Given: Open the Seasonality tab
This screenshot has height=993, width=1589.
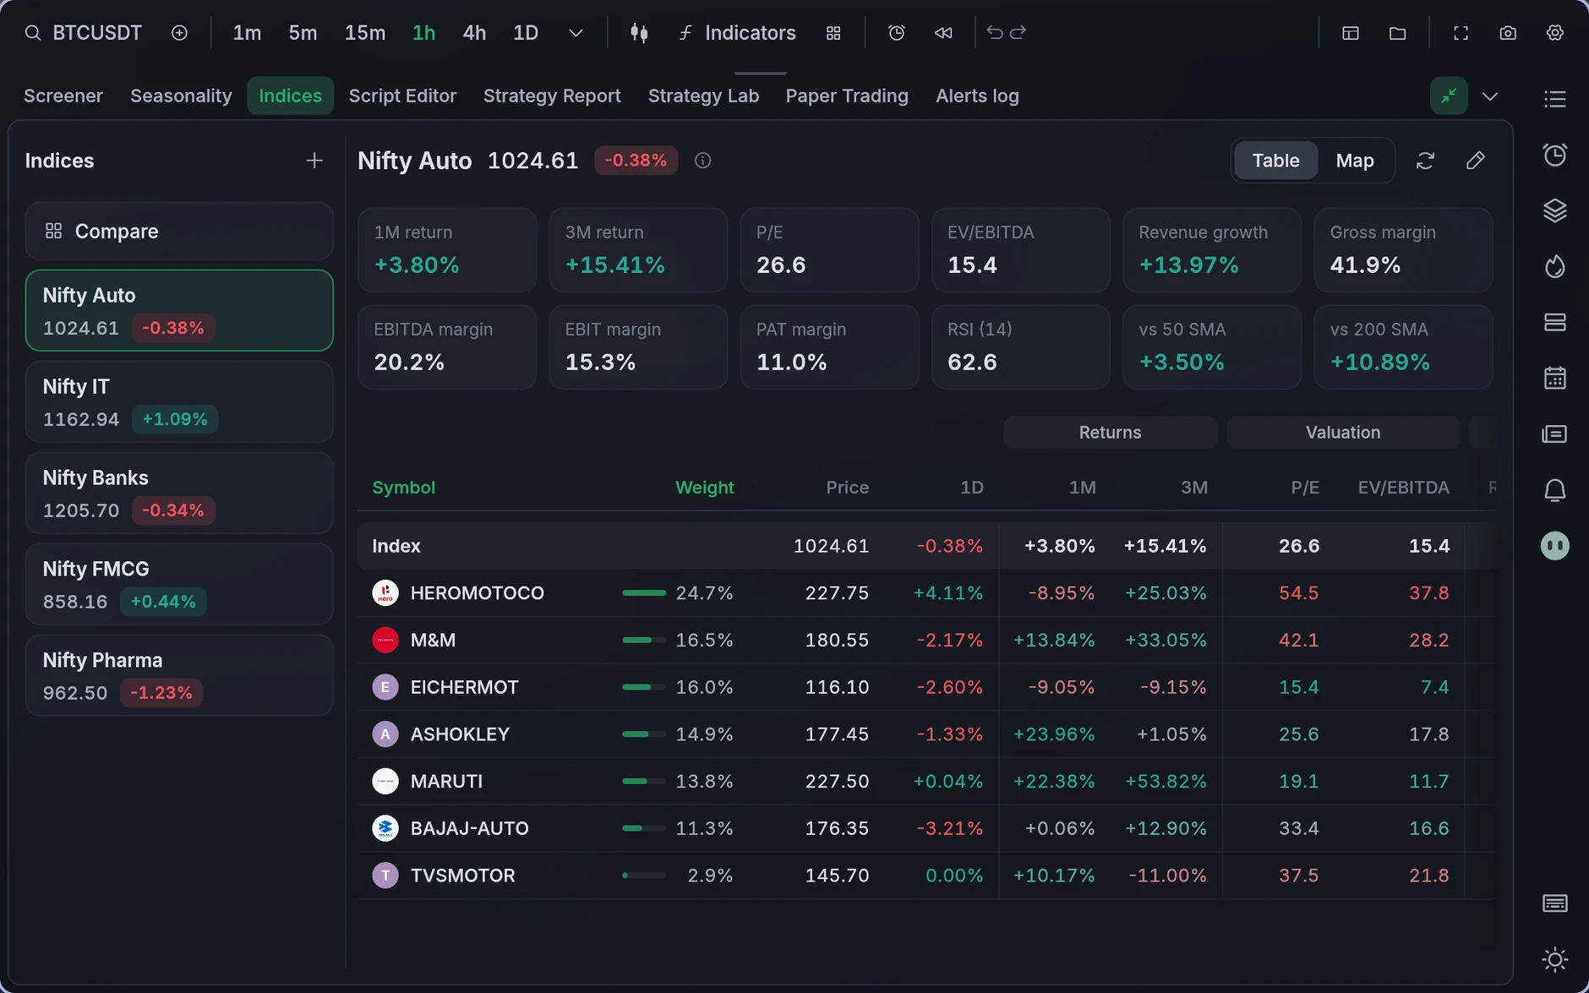Looking at the screenshot, I should (x=181, y=96).
